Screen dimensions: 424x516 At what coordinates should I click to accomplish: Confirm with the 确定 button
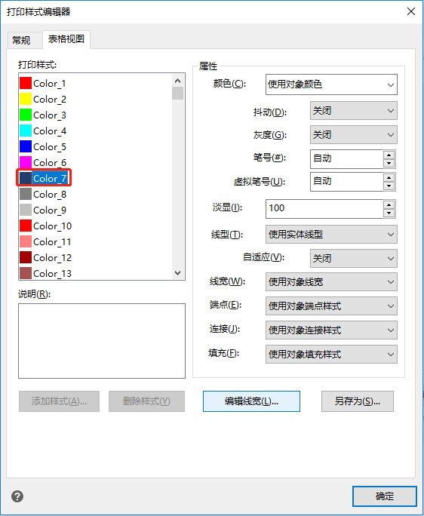tap(385, 496)
